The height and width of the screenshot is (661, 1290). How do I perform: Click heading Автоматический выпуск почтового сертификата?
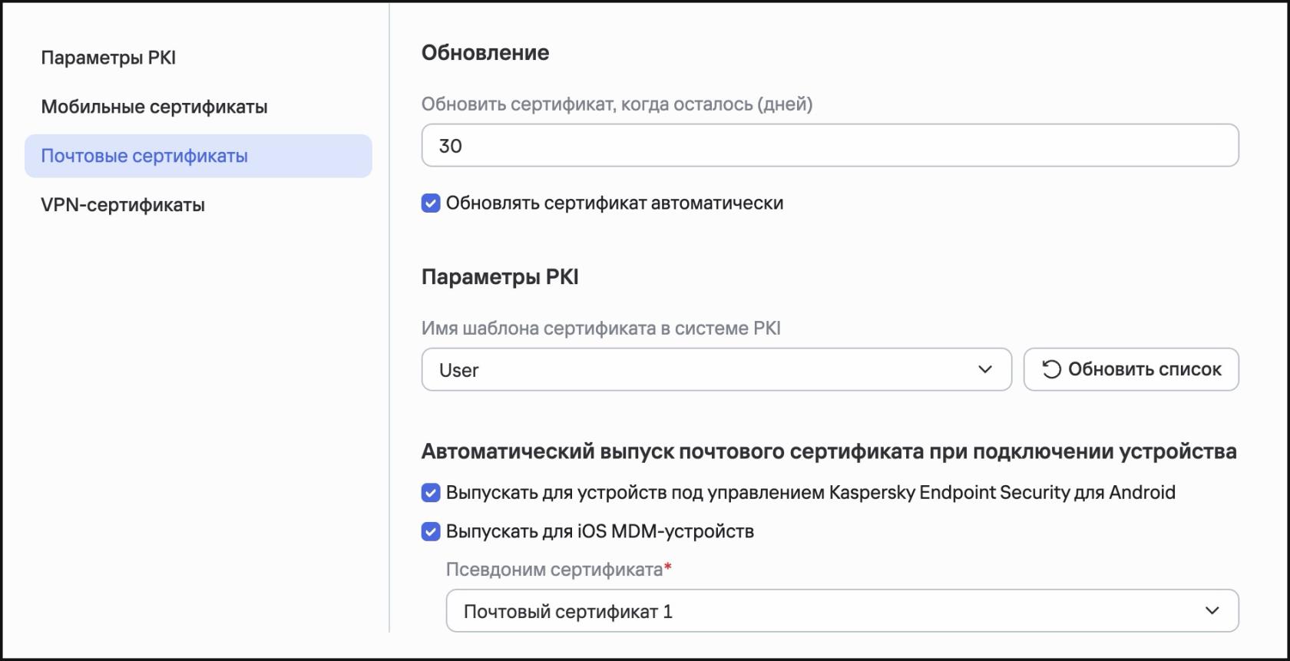(829, 451)
